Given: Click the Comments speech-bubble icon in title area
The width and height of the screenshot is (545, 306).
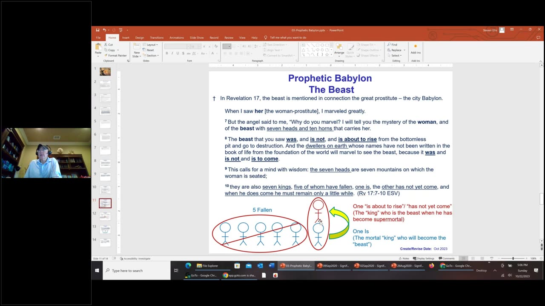Looking at the screenshot, I should (x=539, y=37).
